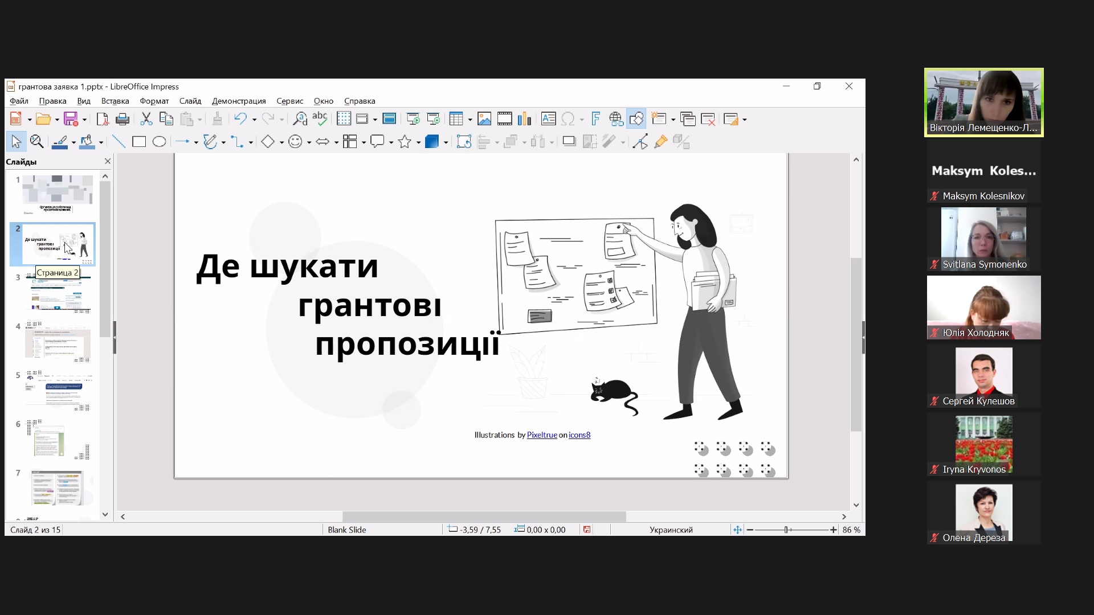Viewport: 1094px width, 615px height.
Task: Click the Pixeltrue hyperlink
Action: (x=542, y=435)
